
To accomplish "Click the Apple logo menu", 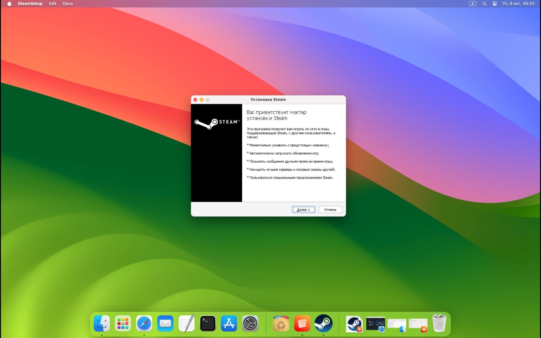I will pyautogui.click(x=10, y=4).
